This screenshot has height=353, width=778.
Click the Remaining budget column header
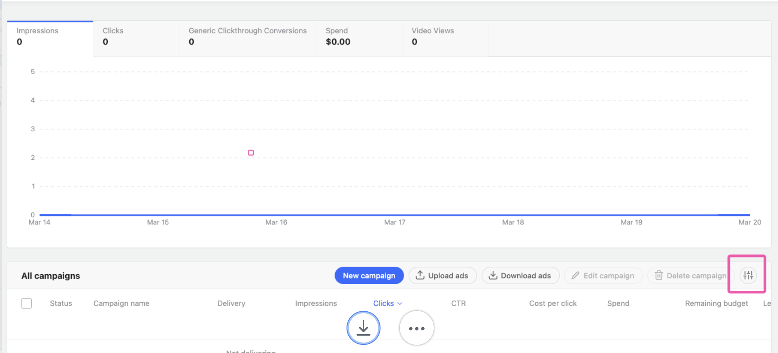coord(716,303)
